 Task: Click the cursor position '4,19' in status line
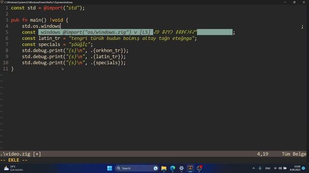point(263,154)
